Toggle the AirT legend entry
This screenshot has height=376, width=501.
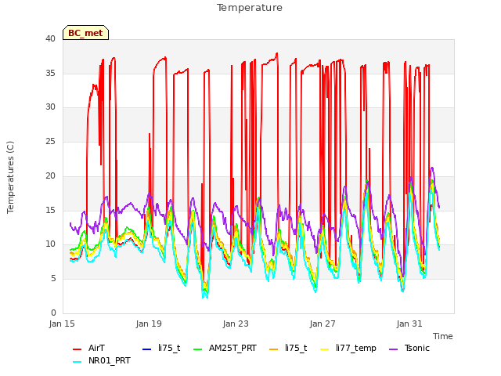pos(88,348)
